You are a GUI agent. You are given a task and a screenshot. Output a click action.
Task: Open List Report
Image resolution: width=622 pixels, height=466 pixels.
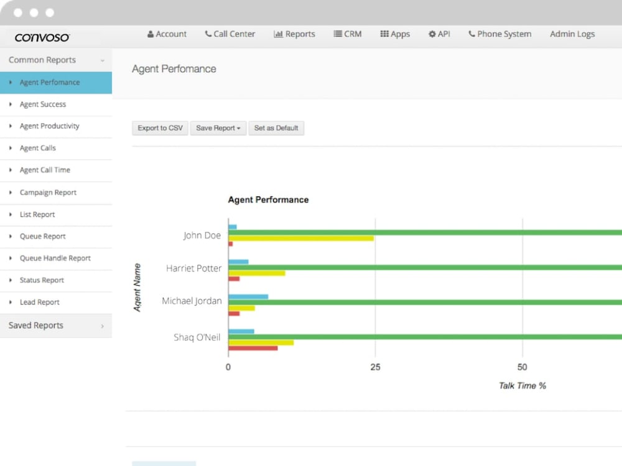56,215
